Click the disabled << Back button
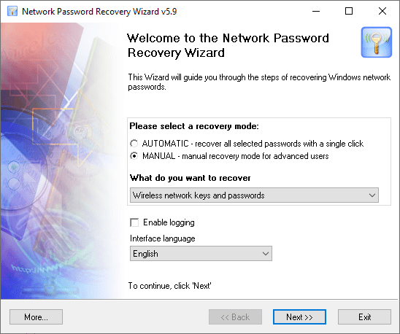The width and height of the screenshot is (400, 334). tap(235, 317)
